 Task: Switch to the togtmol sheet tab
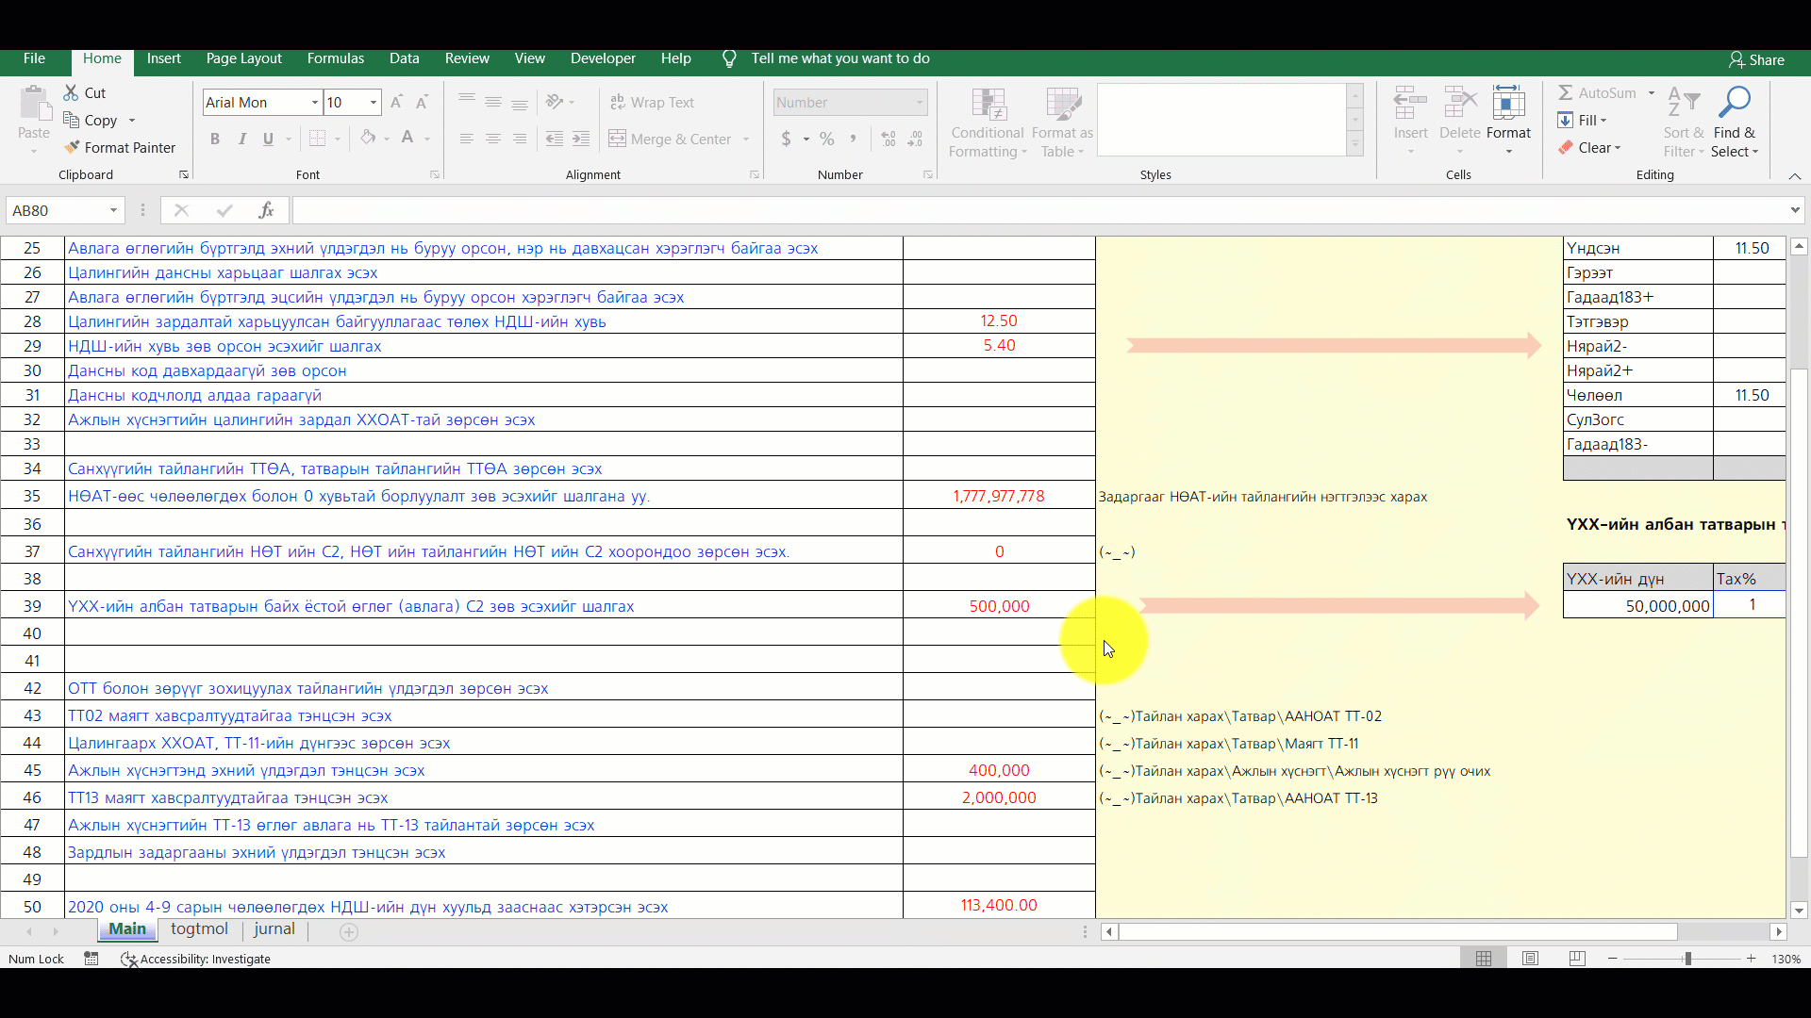pyautogui.click(x=199, y=928)
